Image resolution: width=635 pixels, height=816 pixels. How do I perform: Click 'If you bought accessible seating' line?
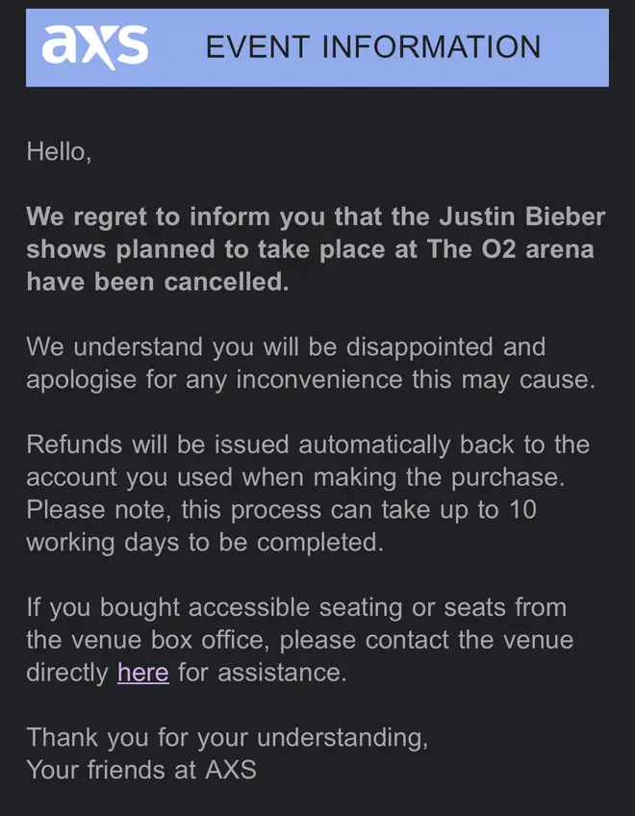click(296, 608)
